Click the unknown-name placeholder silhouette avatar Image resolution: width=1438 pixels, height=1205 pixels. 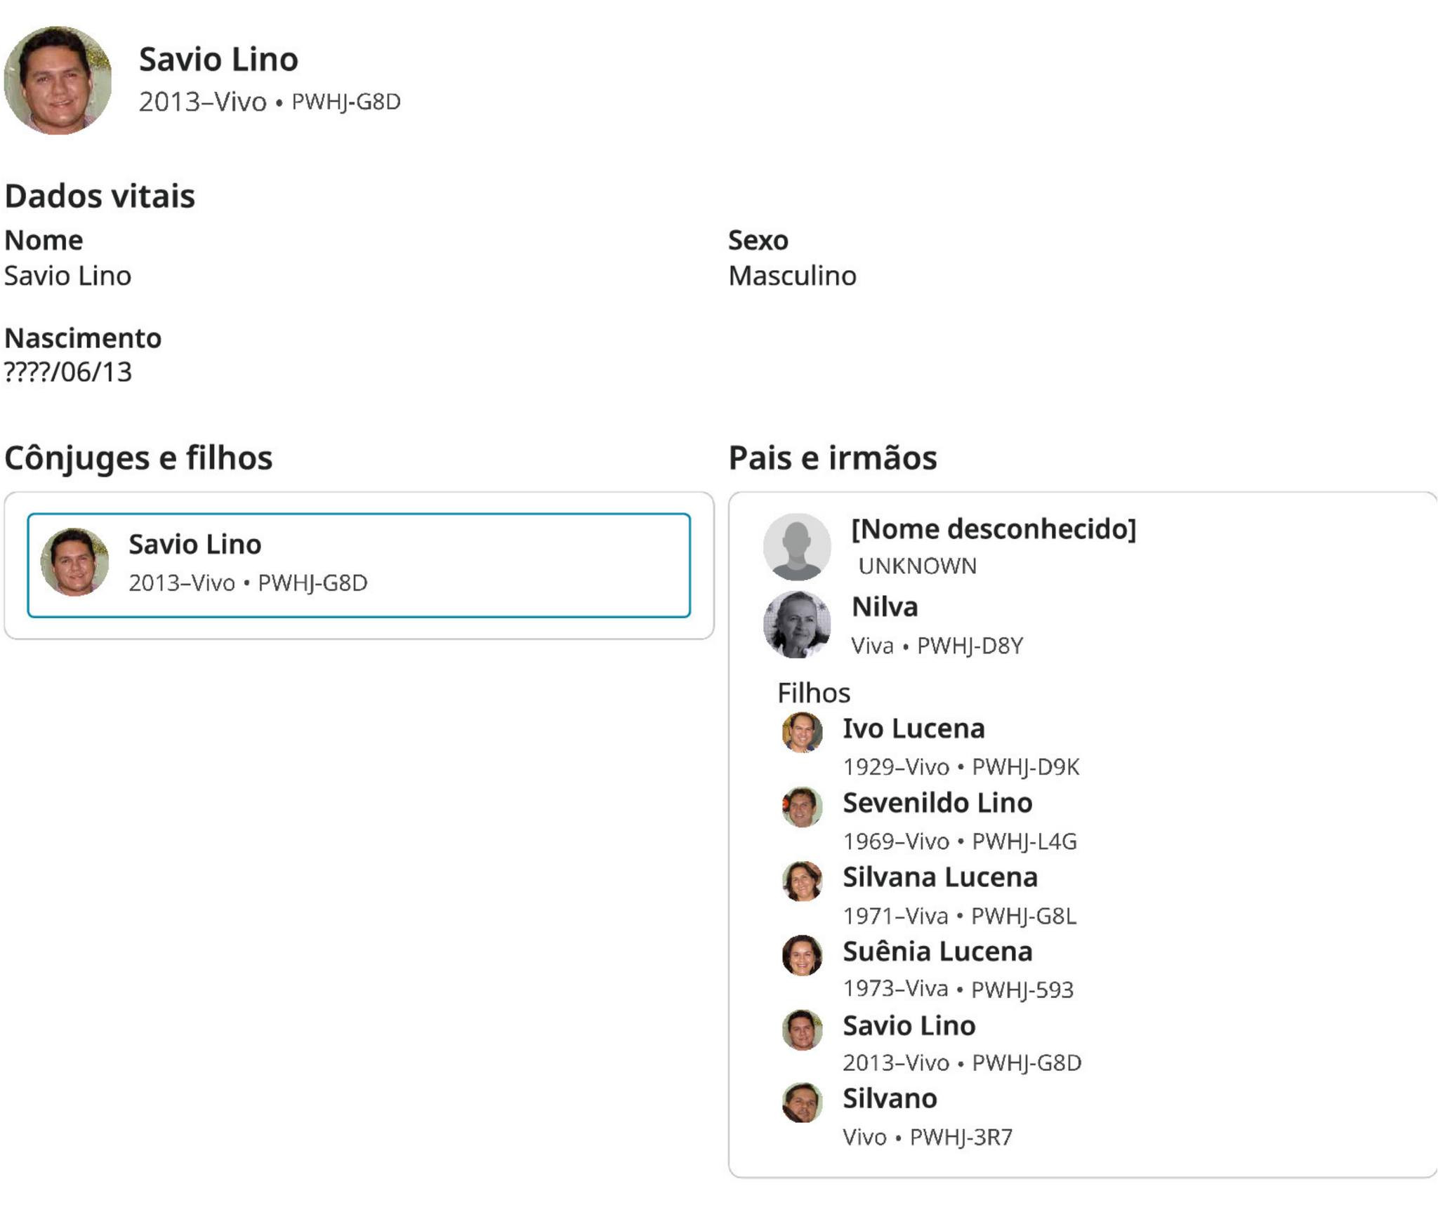click(797, 547)
